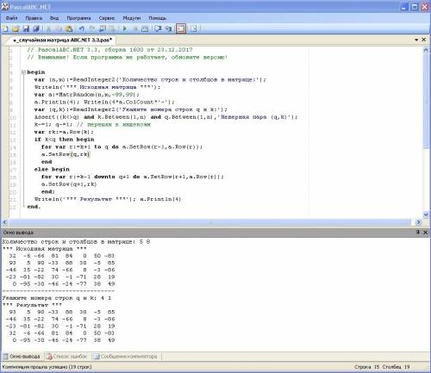Click the horizontal scrollbar right arrow
This screenshot has height=373, width=431.
418,222
